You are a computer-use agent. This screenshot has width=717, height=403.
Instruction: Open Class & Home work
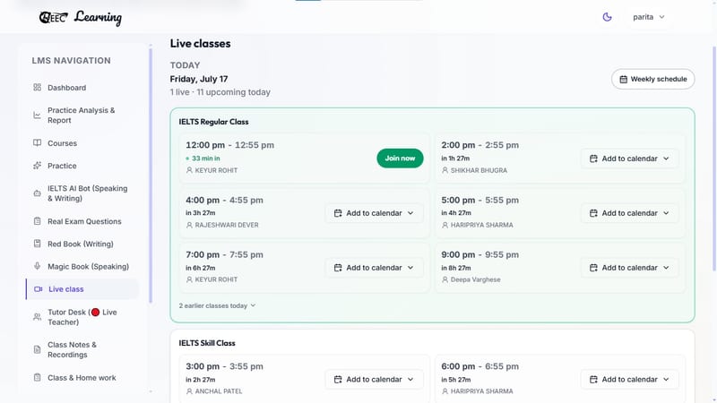(x=82, y=377)
